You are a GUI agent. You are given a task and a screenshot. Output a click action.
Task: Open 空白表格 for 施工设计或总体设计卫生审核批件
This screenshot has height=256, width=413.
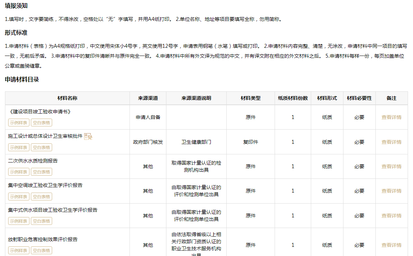point(41,147)
